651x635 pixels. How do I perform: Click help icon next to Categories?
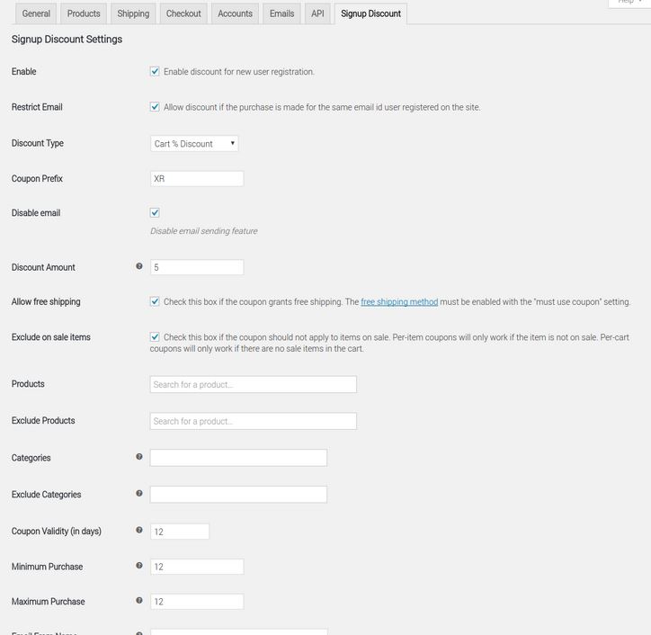pyautogui.click(x=139, y=457)
